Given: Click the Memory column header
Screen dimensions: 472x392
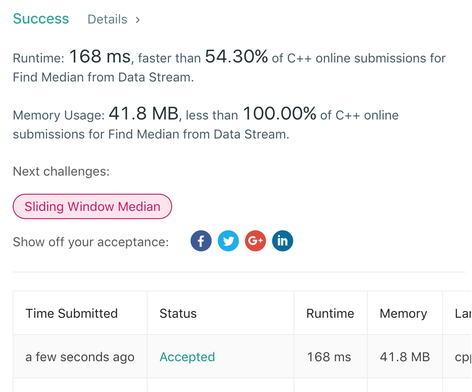Looking at the screenshot, I should [x=403, y=313].
